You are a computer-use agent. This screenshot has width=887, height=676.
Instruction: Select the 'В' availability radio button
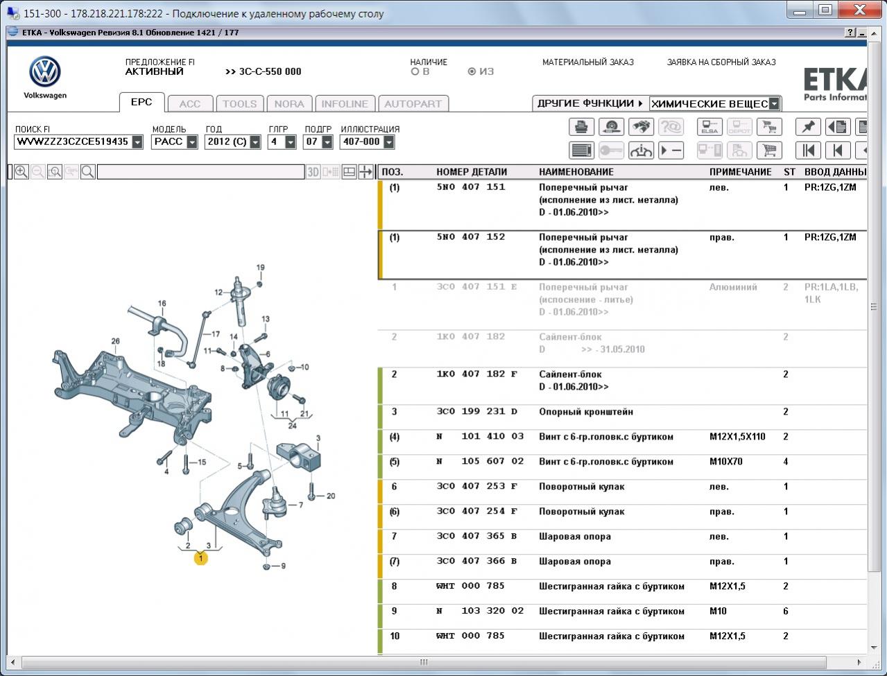(415, 71)
